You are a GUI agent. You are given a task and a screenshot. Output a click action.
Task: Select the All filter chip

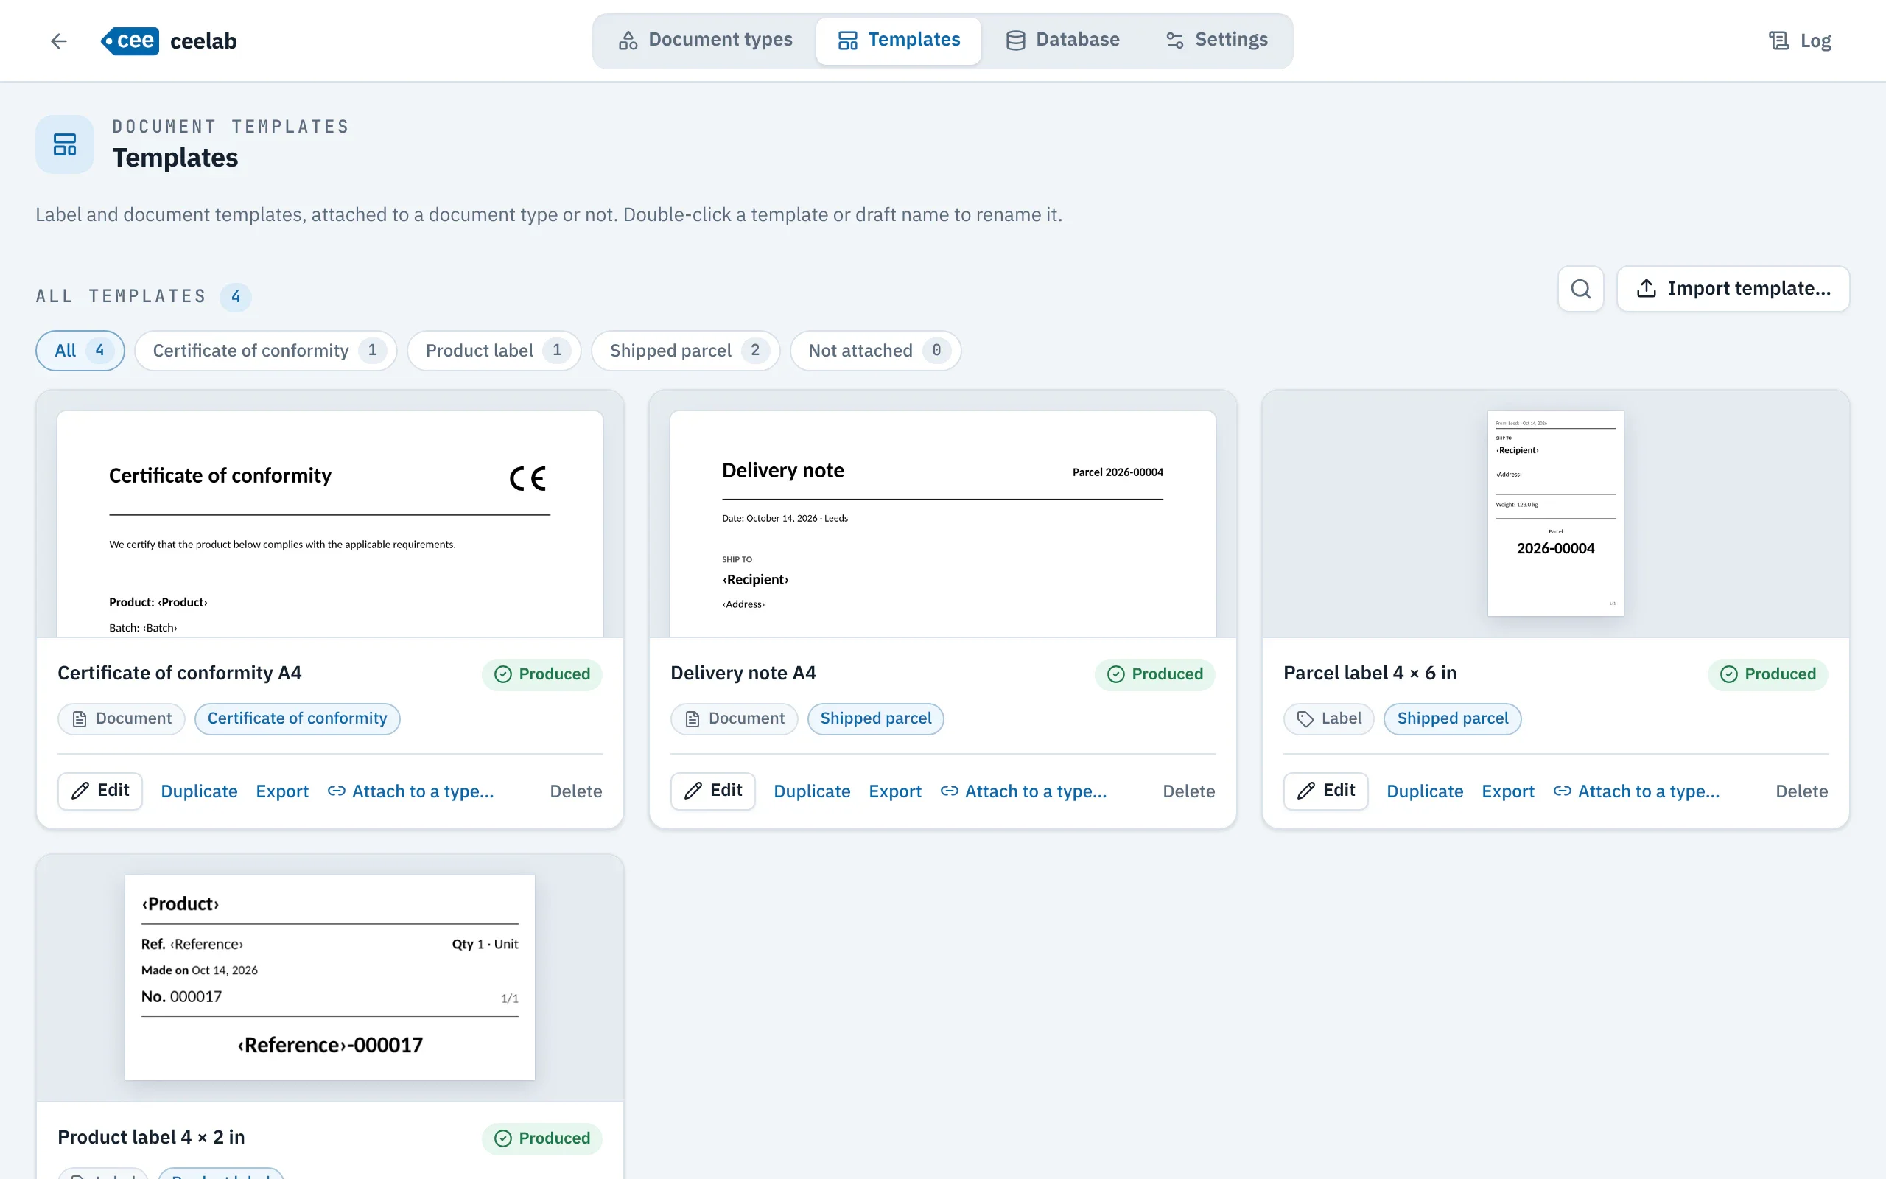coord(80,351)
